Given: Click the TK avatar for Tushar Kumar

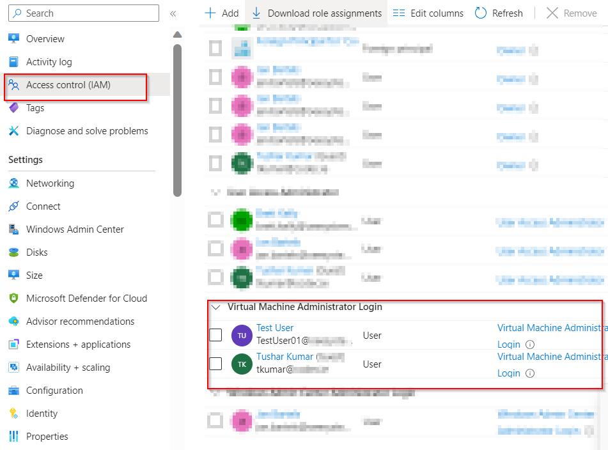Looking at the screenshot, I should [x=242, y=364].
